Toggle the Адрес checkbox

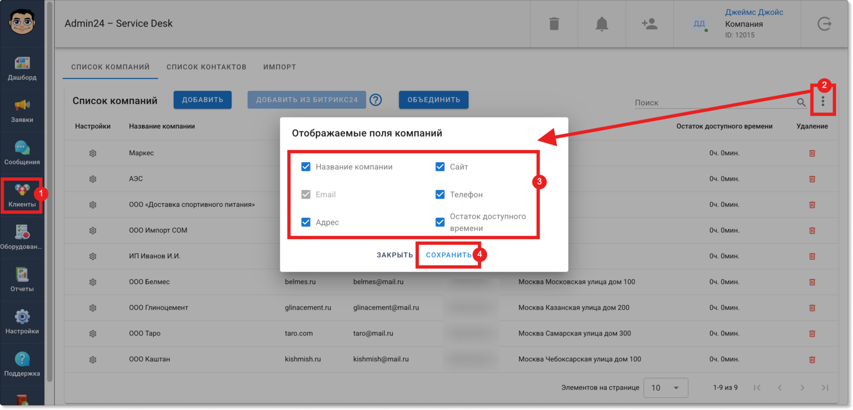pyautogui.click(x=306, y=222)
